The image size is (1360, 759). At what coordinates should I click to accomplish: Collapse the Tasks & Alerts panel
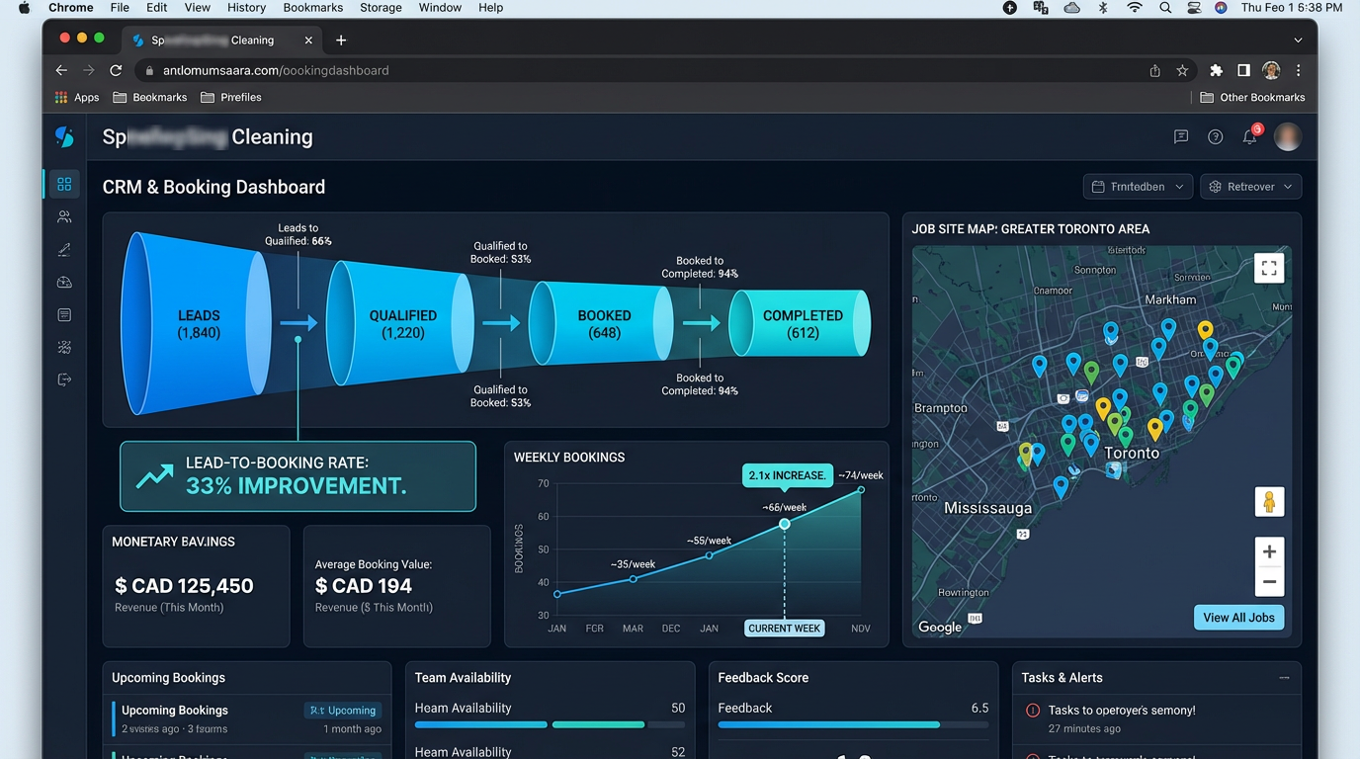click(x=1284, y=678)
